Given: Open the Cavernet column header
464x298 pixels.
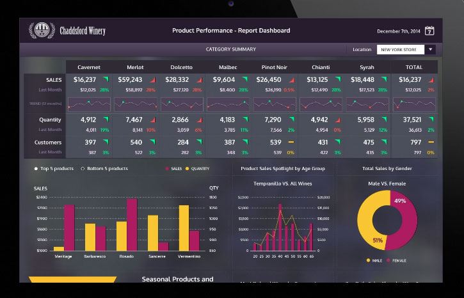Looking at the screenshot, I should pos(89,67).
